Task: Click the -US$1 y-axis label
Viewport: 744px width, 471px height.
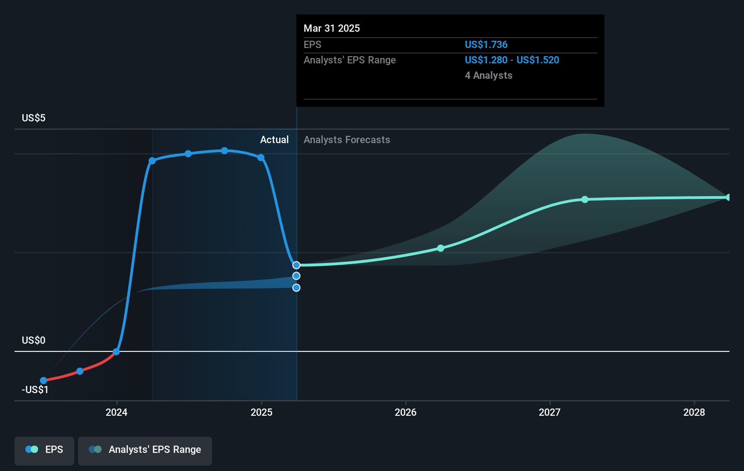Action: pos(35,389)
